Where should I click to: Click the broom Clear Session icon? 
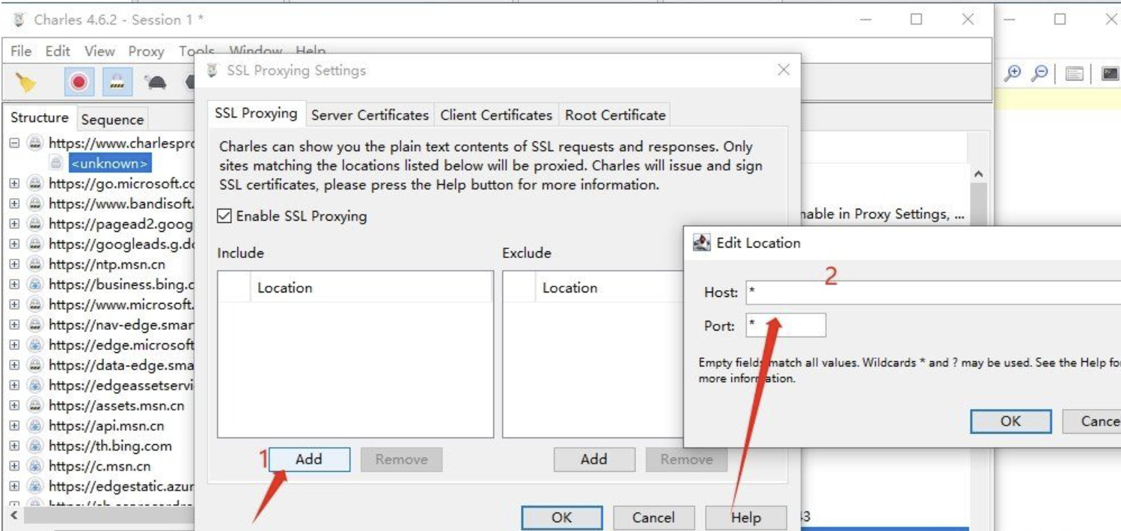click(26, 82)
